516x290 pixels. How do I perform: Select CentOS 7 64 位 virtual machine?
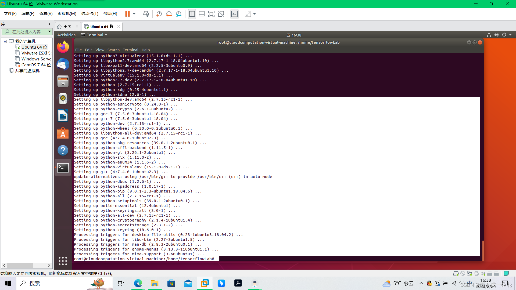click(36, 65)
